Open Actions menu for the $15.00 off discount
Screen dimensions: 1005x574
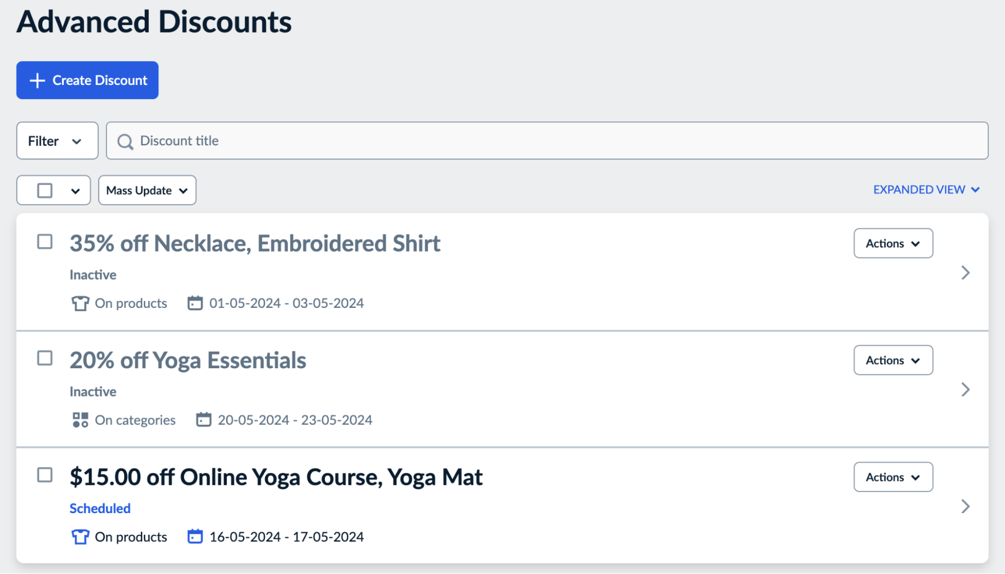click(x=893, y=477)
